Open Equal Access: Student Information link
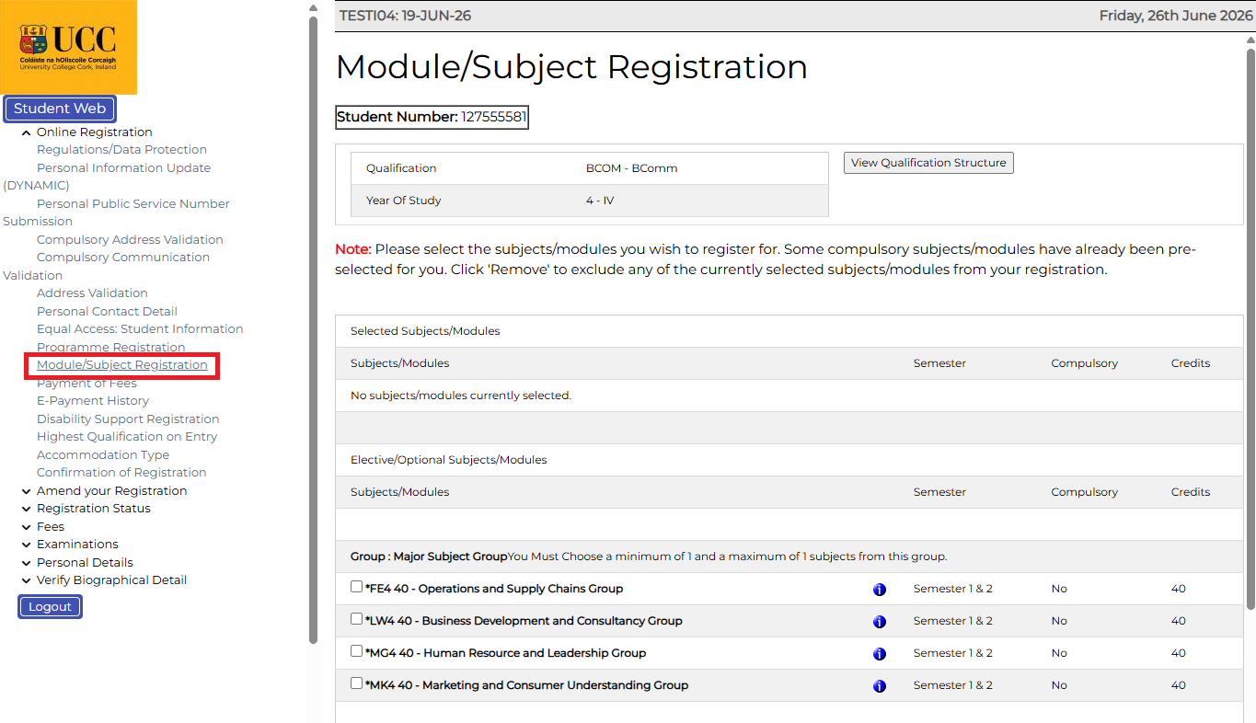Image resolution: width=1256 pixels, height=723 pixels. (x=140, y=329)
